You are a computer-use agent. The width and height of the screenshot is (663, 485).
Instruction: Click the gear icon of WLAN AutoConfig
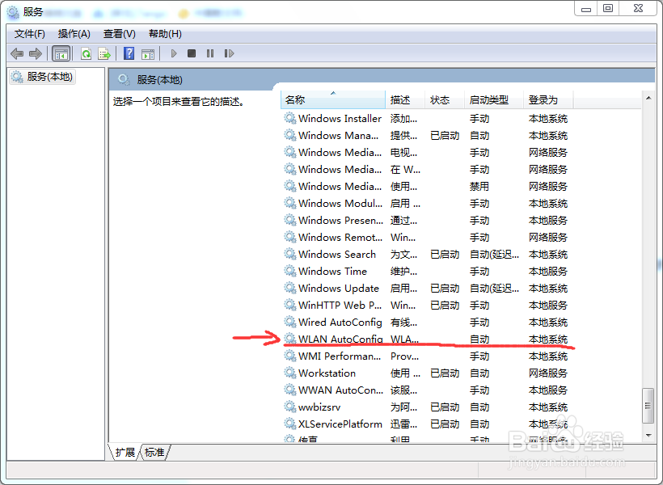pos(290,339)
